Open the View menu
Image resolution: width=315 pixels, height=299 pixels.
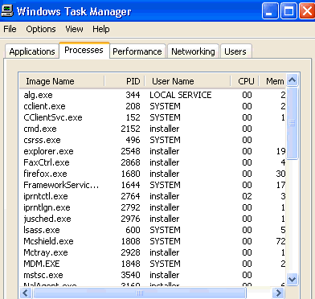(74, 29)
